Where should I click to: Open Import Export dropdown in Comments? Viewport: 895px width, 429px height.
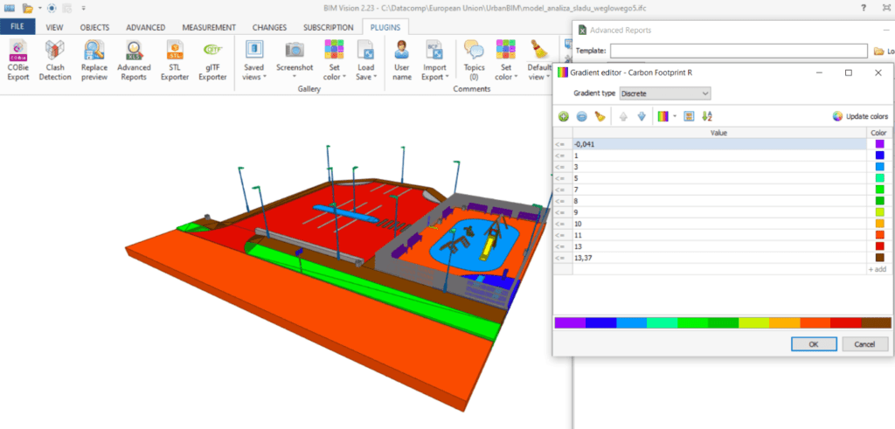(434, 61)
